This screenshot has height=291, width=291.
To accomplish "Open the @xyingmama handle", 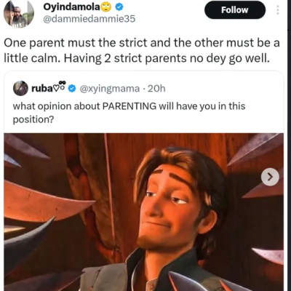I will [110, 89].
